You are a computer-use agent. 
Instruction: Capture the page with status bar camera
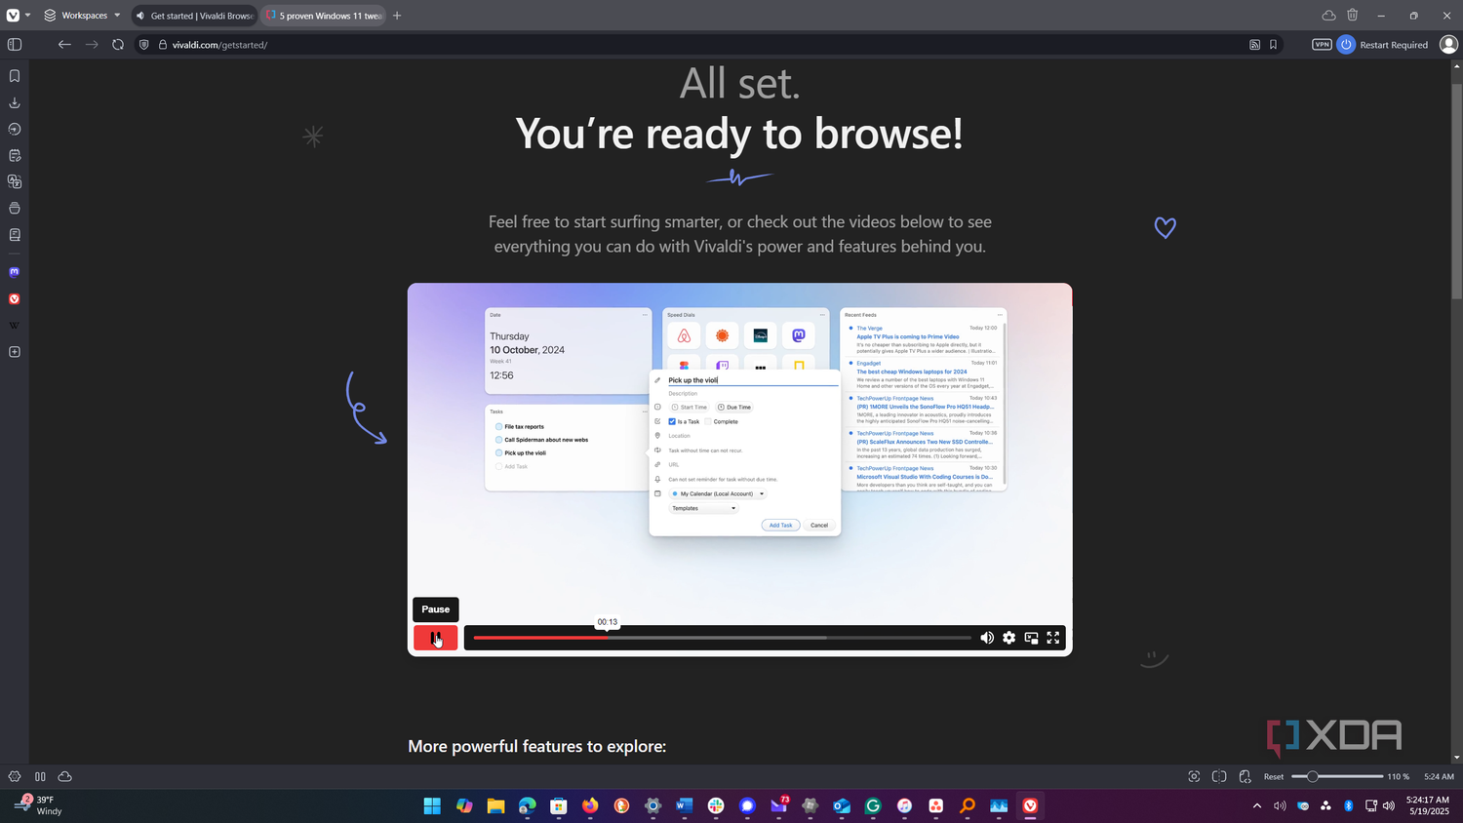(1194, 776)
